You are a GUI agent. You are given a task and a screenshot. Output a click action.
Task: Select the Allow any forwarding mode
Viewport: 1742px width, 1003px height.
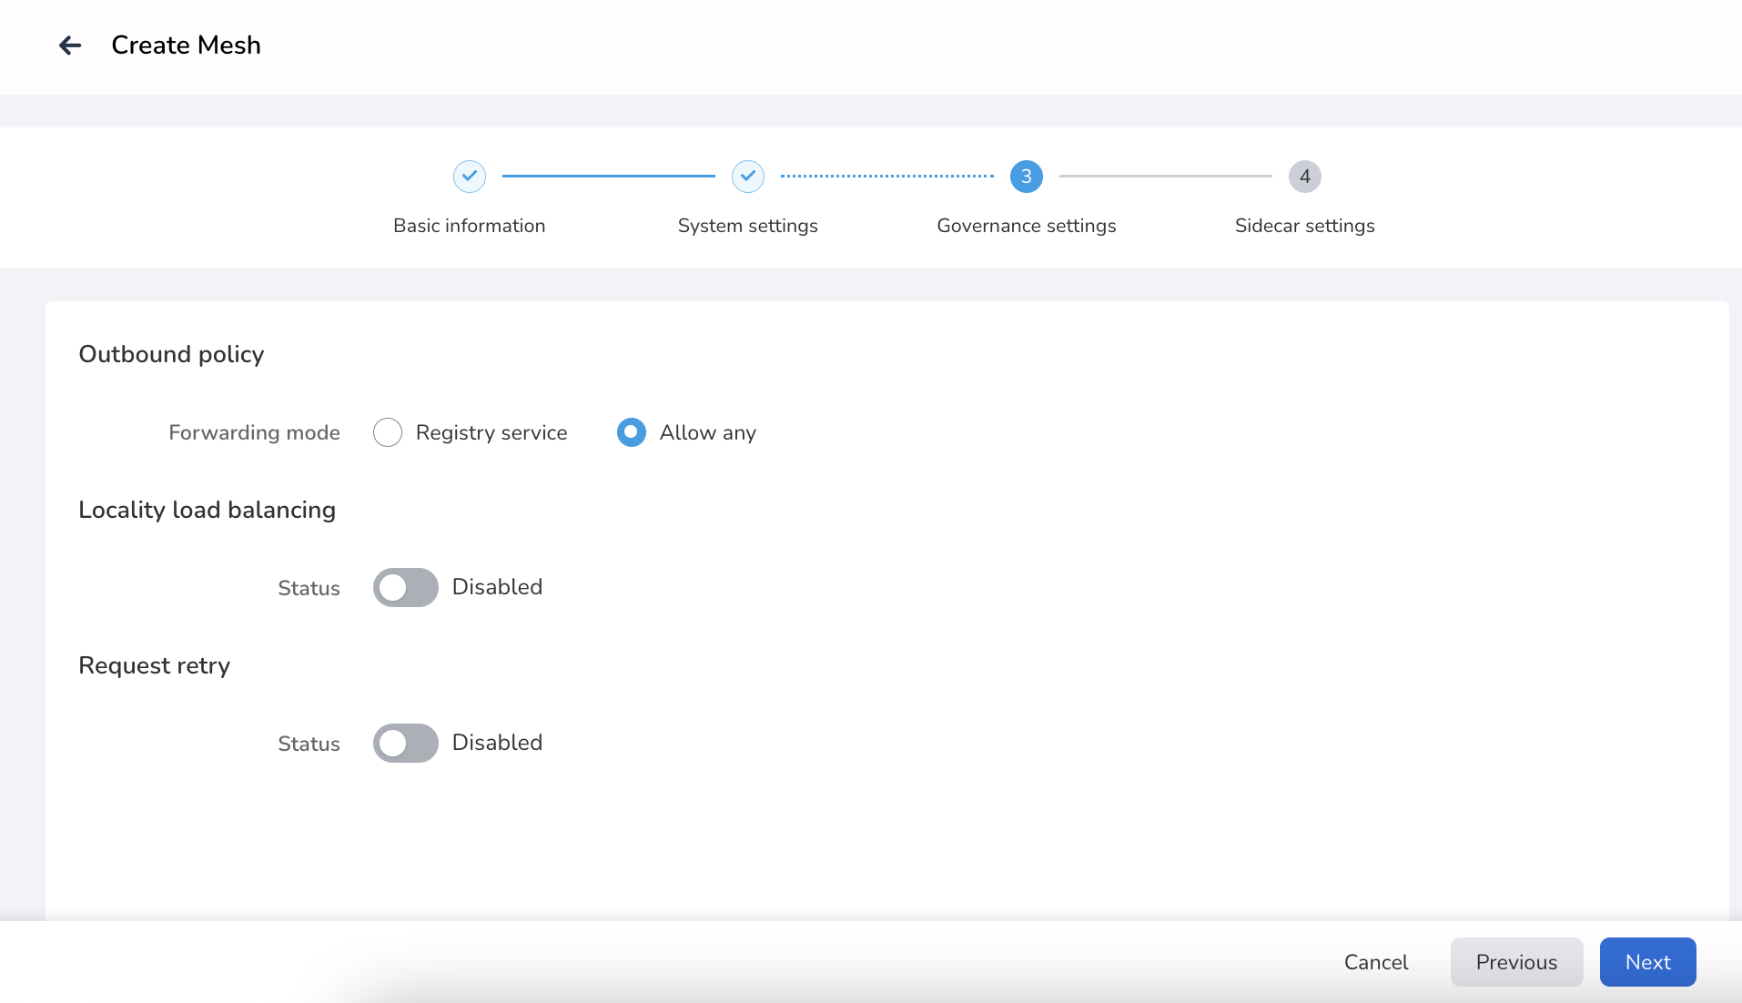[632, 432]
